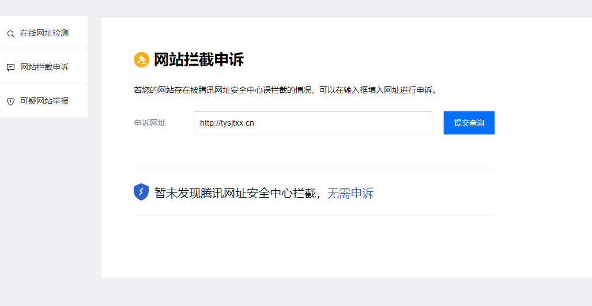The width and height of the screenshot is (592, 306).
Task: Open the 在线网址检测 sidebar item
Action: [x=44, y=33]
